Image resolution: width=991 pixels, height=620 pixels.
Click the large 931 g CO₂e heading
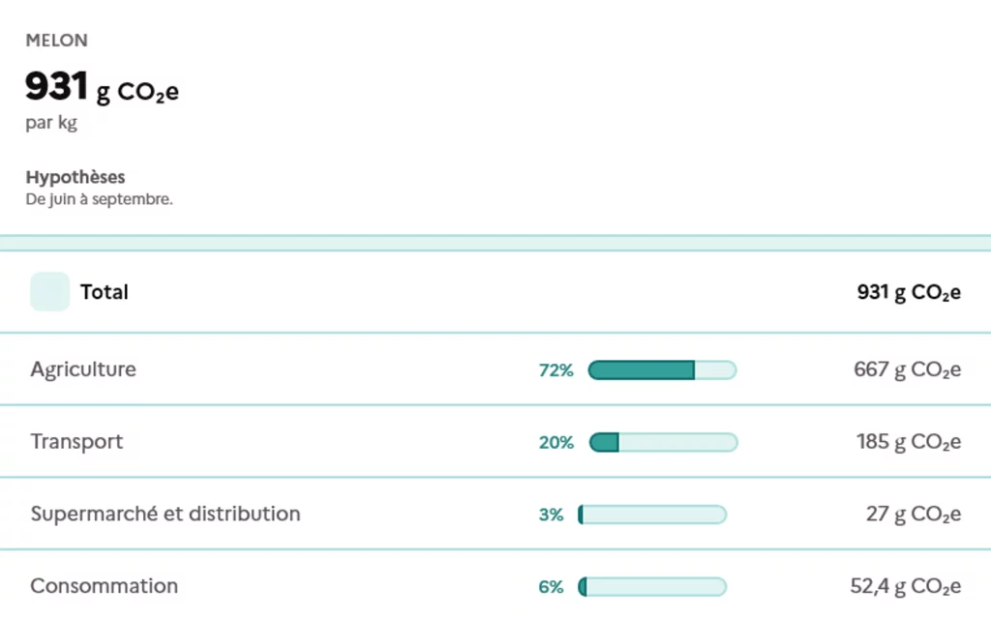102,89
